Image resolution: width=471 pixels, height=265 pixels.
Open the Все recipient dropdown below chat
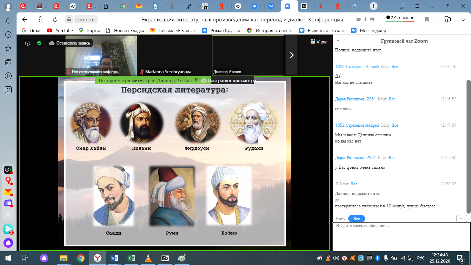(x=357, y=219)
